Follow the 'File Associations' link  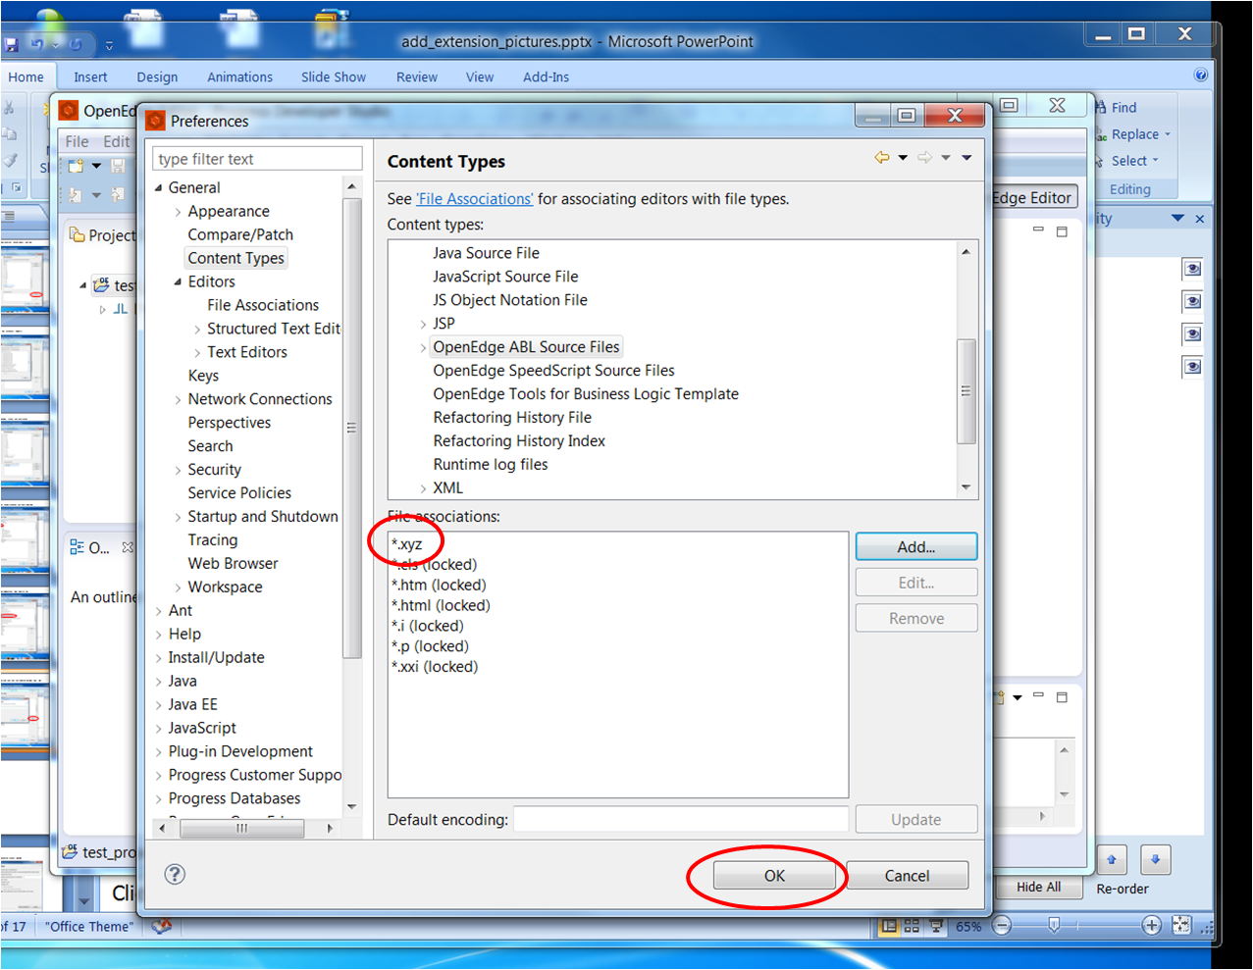475,199
